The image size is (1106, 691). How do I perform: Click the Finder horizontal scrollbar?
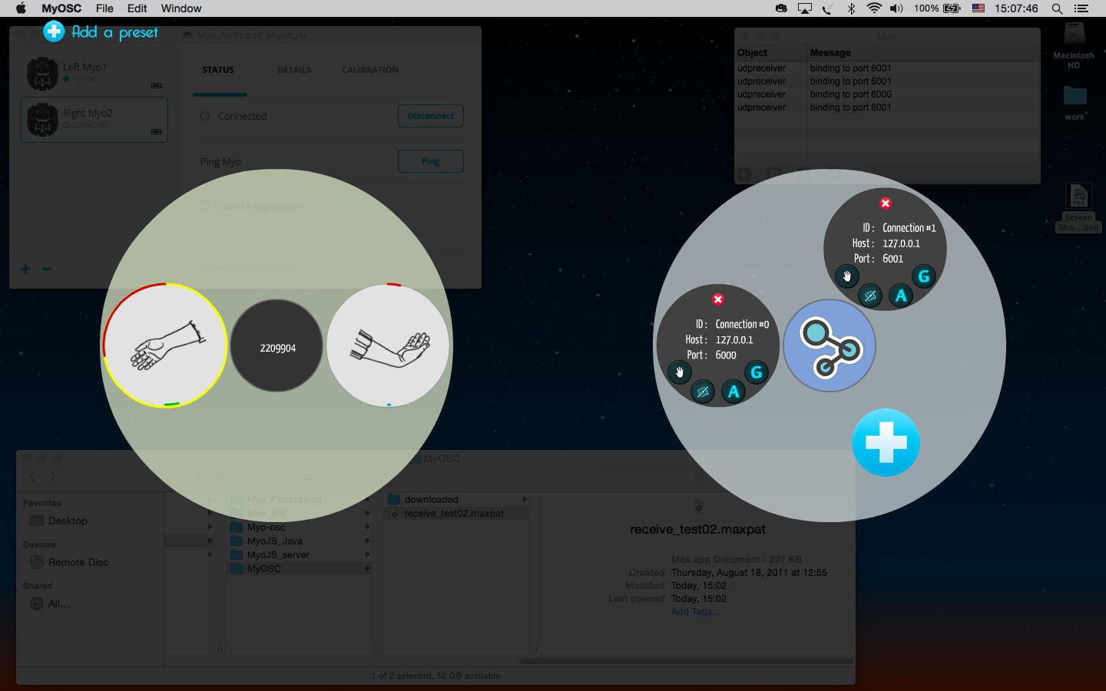[686, 660]
